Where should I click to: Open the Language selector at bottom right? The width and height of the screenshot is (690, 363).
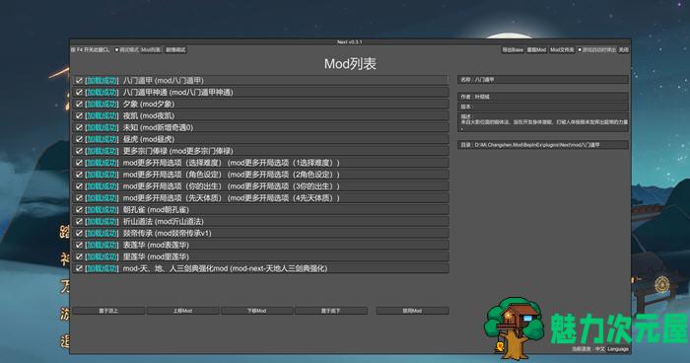[618, 349]
